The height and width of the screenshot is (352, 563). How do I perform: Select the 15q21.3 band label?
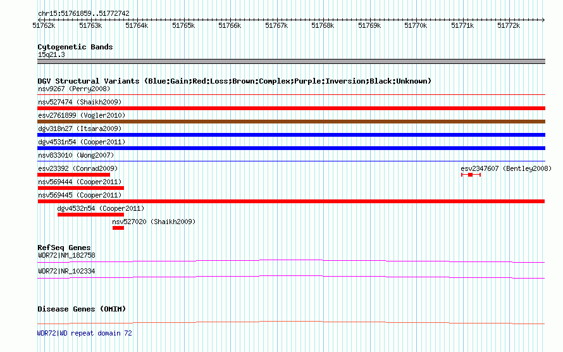point(51,54)
